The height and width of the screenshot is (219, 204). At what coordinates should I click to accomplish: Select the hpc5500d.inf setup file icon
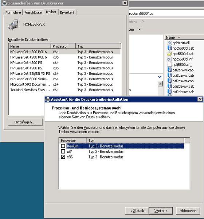(x=169, y=59)
